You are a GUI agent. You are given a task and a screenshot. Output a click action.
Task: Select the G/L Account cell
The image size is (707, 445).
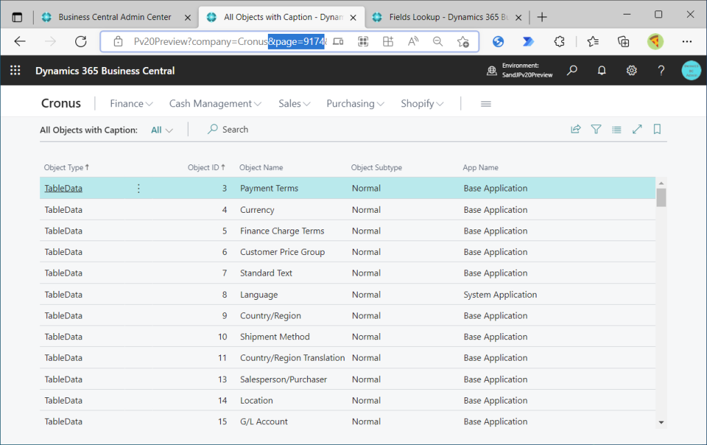point(264,422)
